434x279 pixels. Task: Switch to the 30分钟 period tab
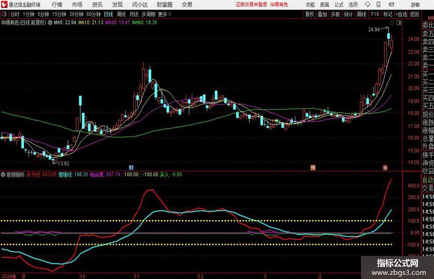click(x=76, y=14)
